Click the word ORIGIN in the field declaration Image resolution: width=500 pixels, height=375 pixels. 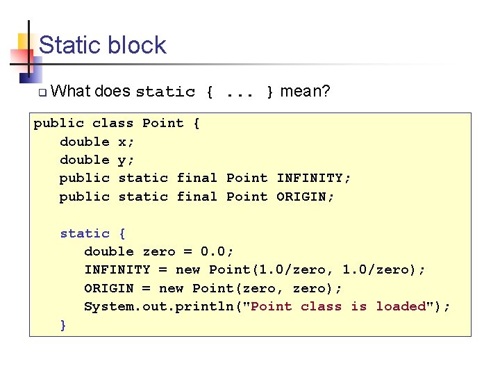(x=301, y=197)
